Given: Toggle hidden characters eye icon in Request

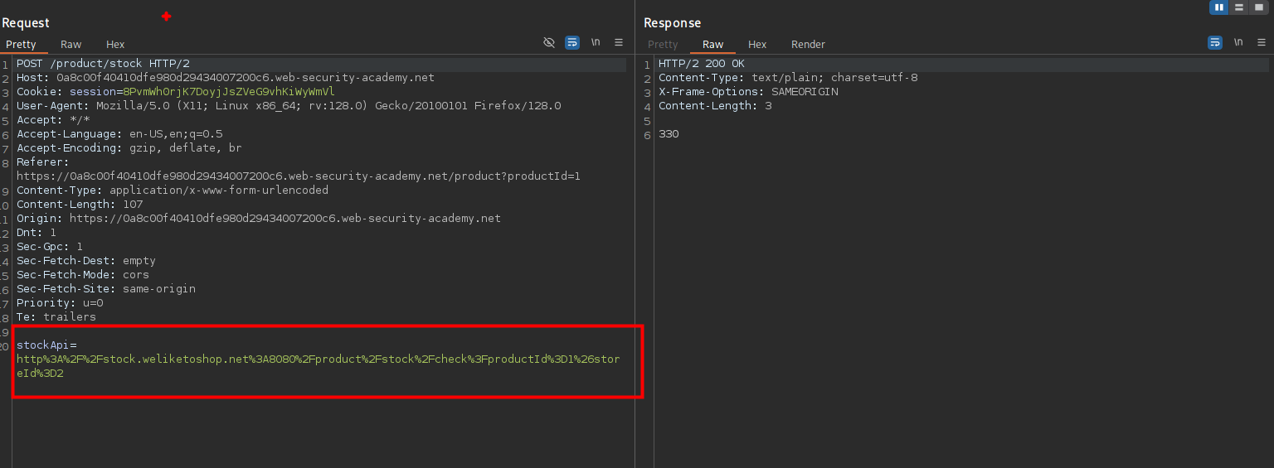Looking at the screenshot, I should pos(549,42).
